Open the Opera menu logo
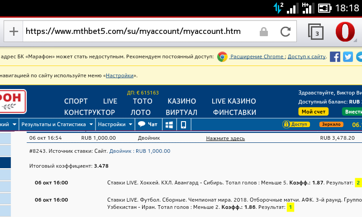Image resolution: width=362 pixels, height=217 pixels. (x=345, y=32)
